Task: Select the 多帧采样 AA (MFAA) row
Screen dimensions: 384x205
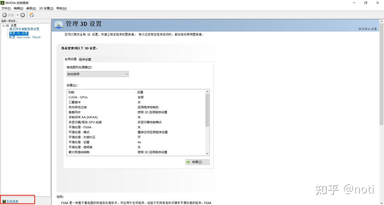Action: [136, 117]
